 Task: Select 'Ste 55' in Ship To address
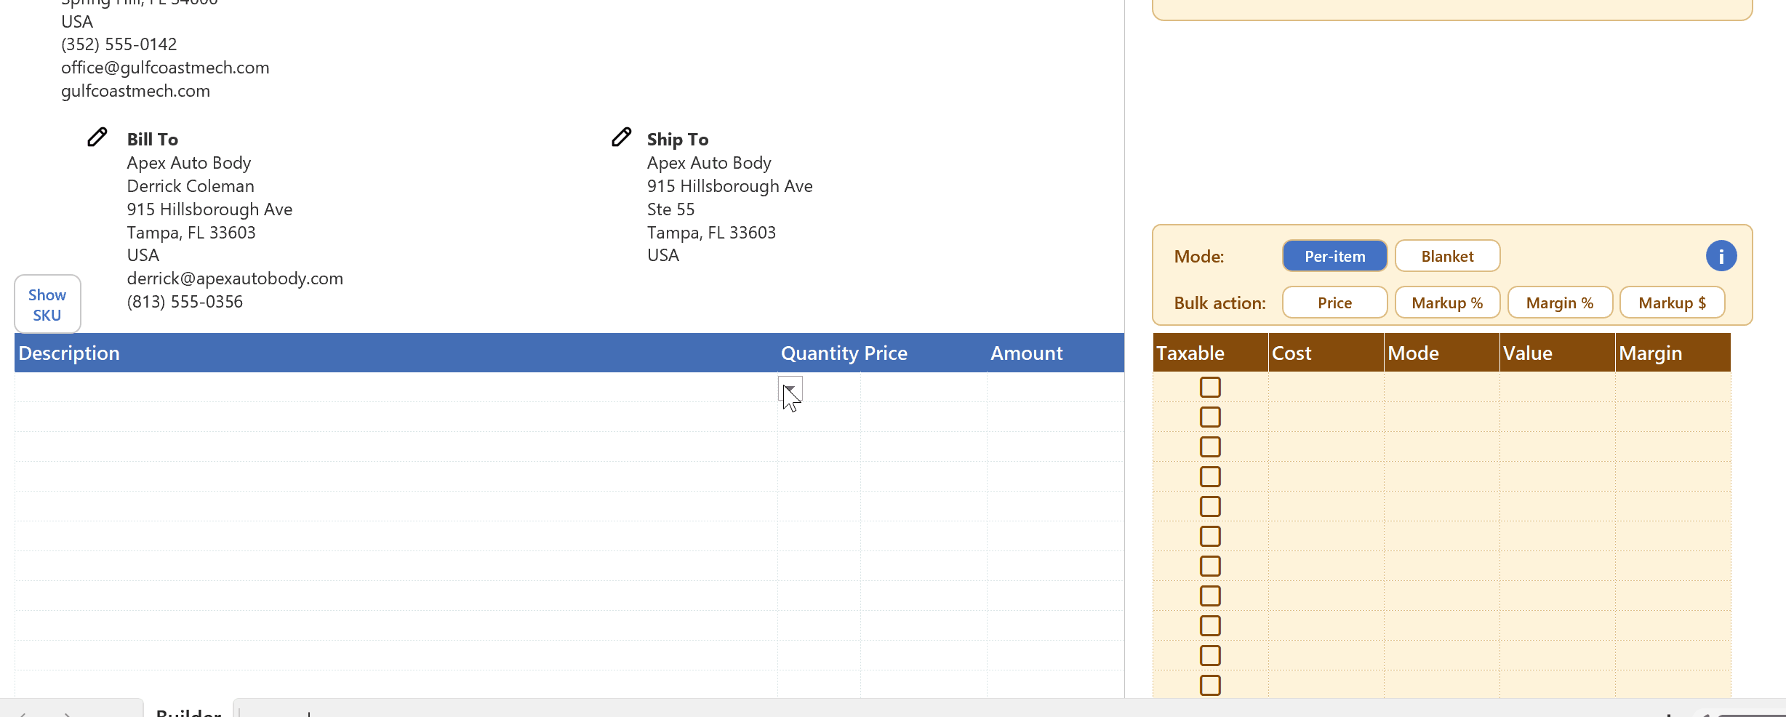[670, 209]
